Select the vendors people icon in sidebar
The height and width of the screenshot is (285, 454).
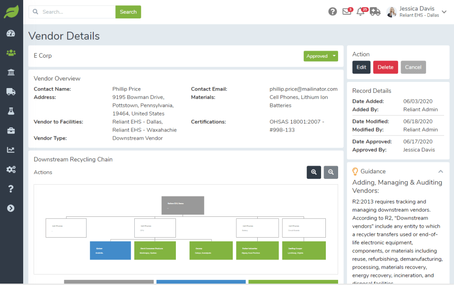pyautogui.click(x=11, y=53)
